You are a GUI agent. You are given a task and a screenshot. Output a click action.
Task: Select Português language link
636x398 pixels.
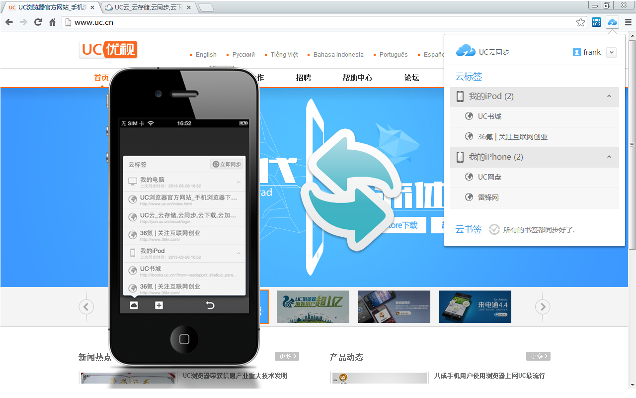tap(394, 55)
